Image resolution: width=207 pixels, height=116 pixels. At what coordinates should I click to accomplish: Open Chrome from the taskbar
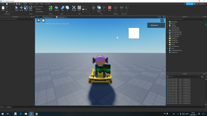point(37,114)
